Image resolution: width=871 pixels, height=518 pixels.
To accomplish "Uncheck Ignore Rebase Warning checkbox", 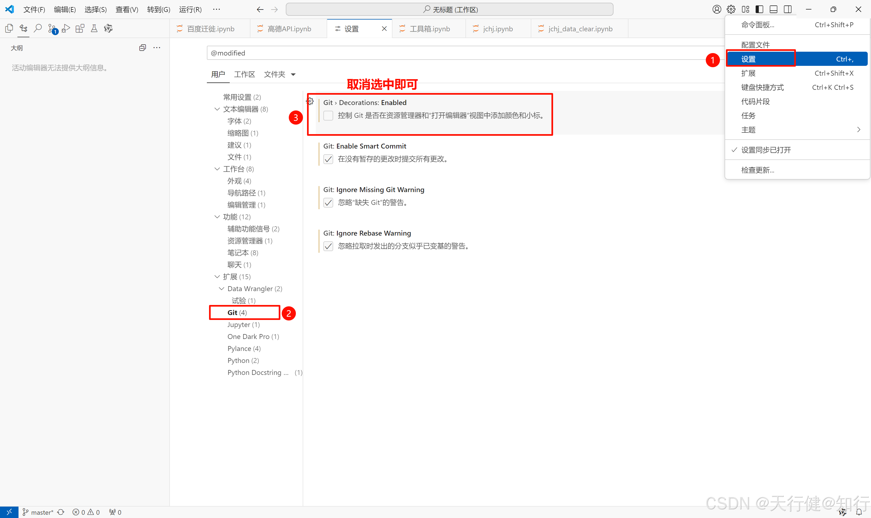I will [328, 246].
